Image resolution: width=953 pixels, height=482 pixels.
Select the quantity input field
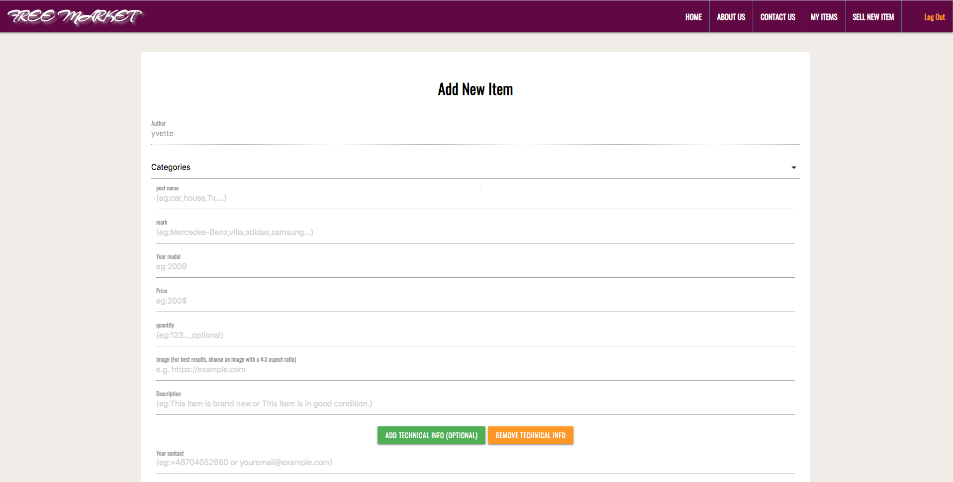click(475, 335)
